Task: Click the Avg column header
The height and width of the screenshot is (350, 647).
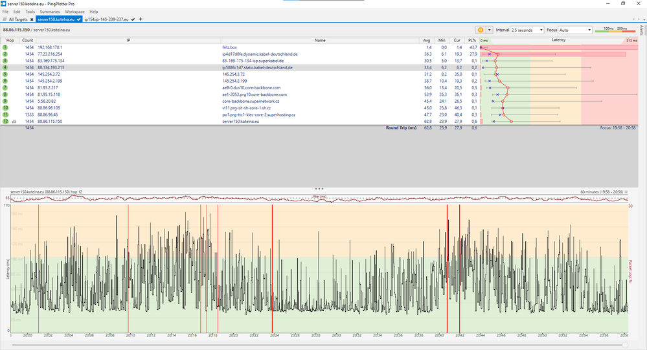Action: click(x=427, y=40)
